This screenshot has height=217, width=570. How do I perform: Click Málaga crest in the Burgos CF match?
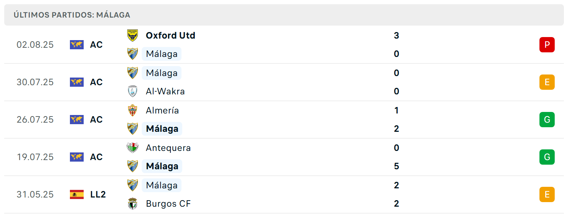pos(132,185)
